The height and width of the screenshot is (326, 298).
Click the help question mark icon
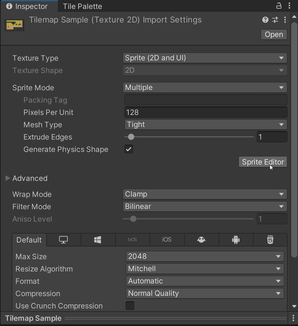pyautogui.click(x=265, y=20)
